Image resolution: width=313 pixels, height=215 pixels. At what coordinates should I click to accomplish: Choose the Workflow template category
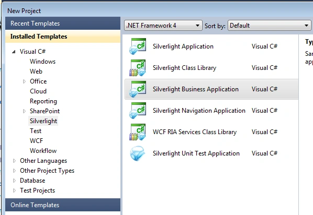(x=43, y=151)
